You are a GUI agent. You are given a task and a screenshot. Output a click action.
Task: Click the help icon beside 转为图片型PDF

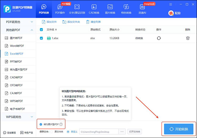coord(61,124)
